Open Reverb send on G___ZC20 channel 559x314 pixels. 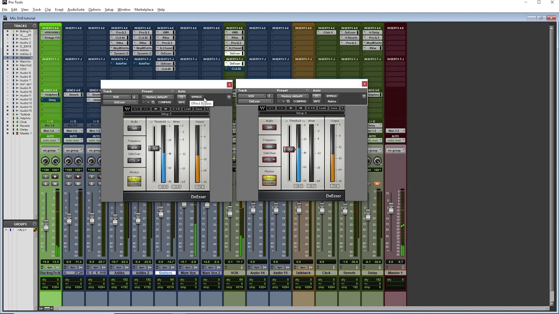click(x=73, y=95)
